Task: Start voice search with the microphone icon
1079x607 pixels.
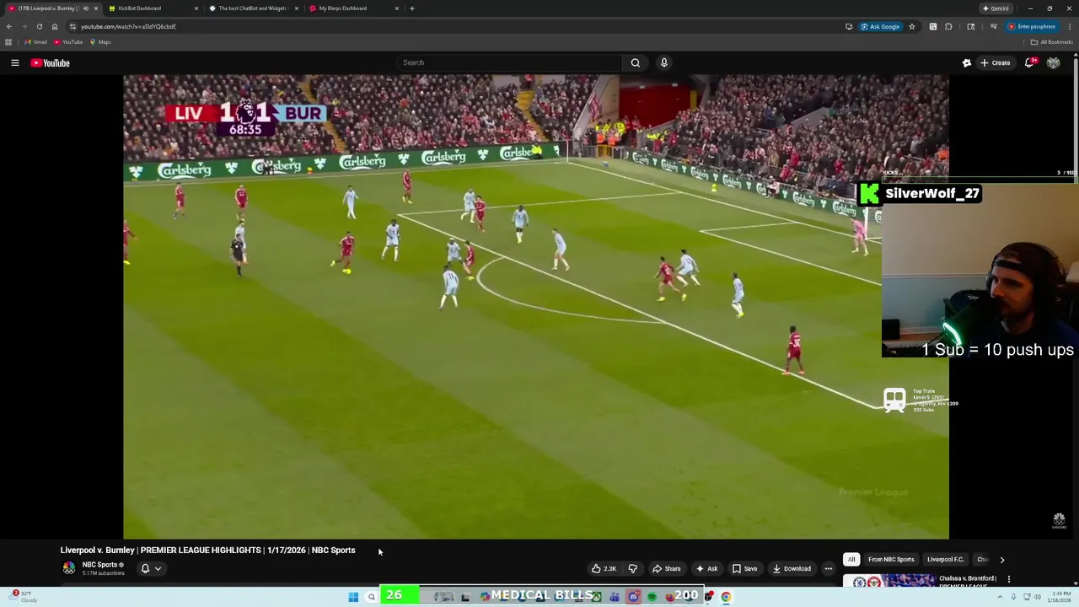Action: [664, 62]
